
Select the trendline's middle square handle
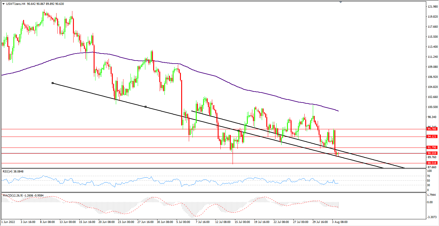(146, 107)
